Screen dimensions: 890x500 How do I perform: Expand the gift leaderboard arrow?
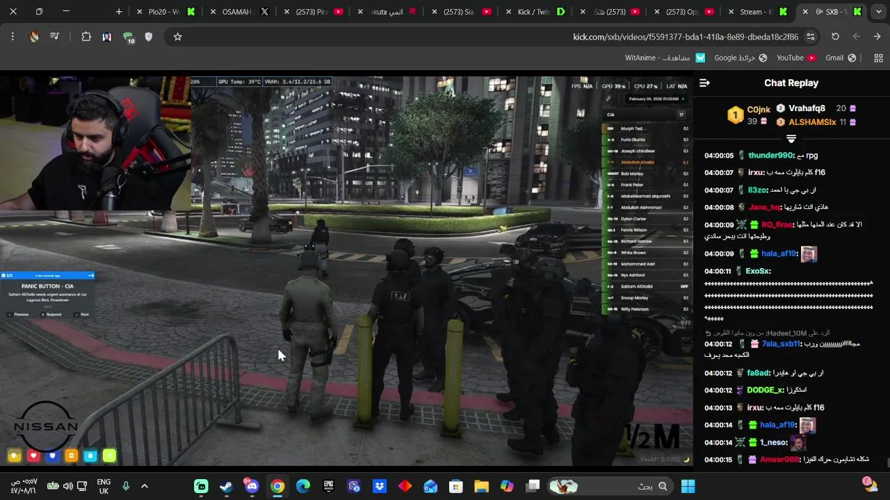coord(791,139)
